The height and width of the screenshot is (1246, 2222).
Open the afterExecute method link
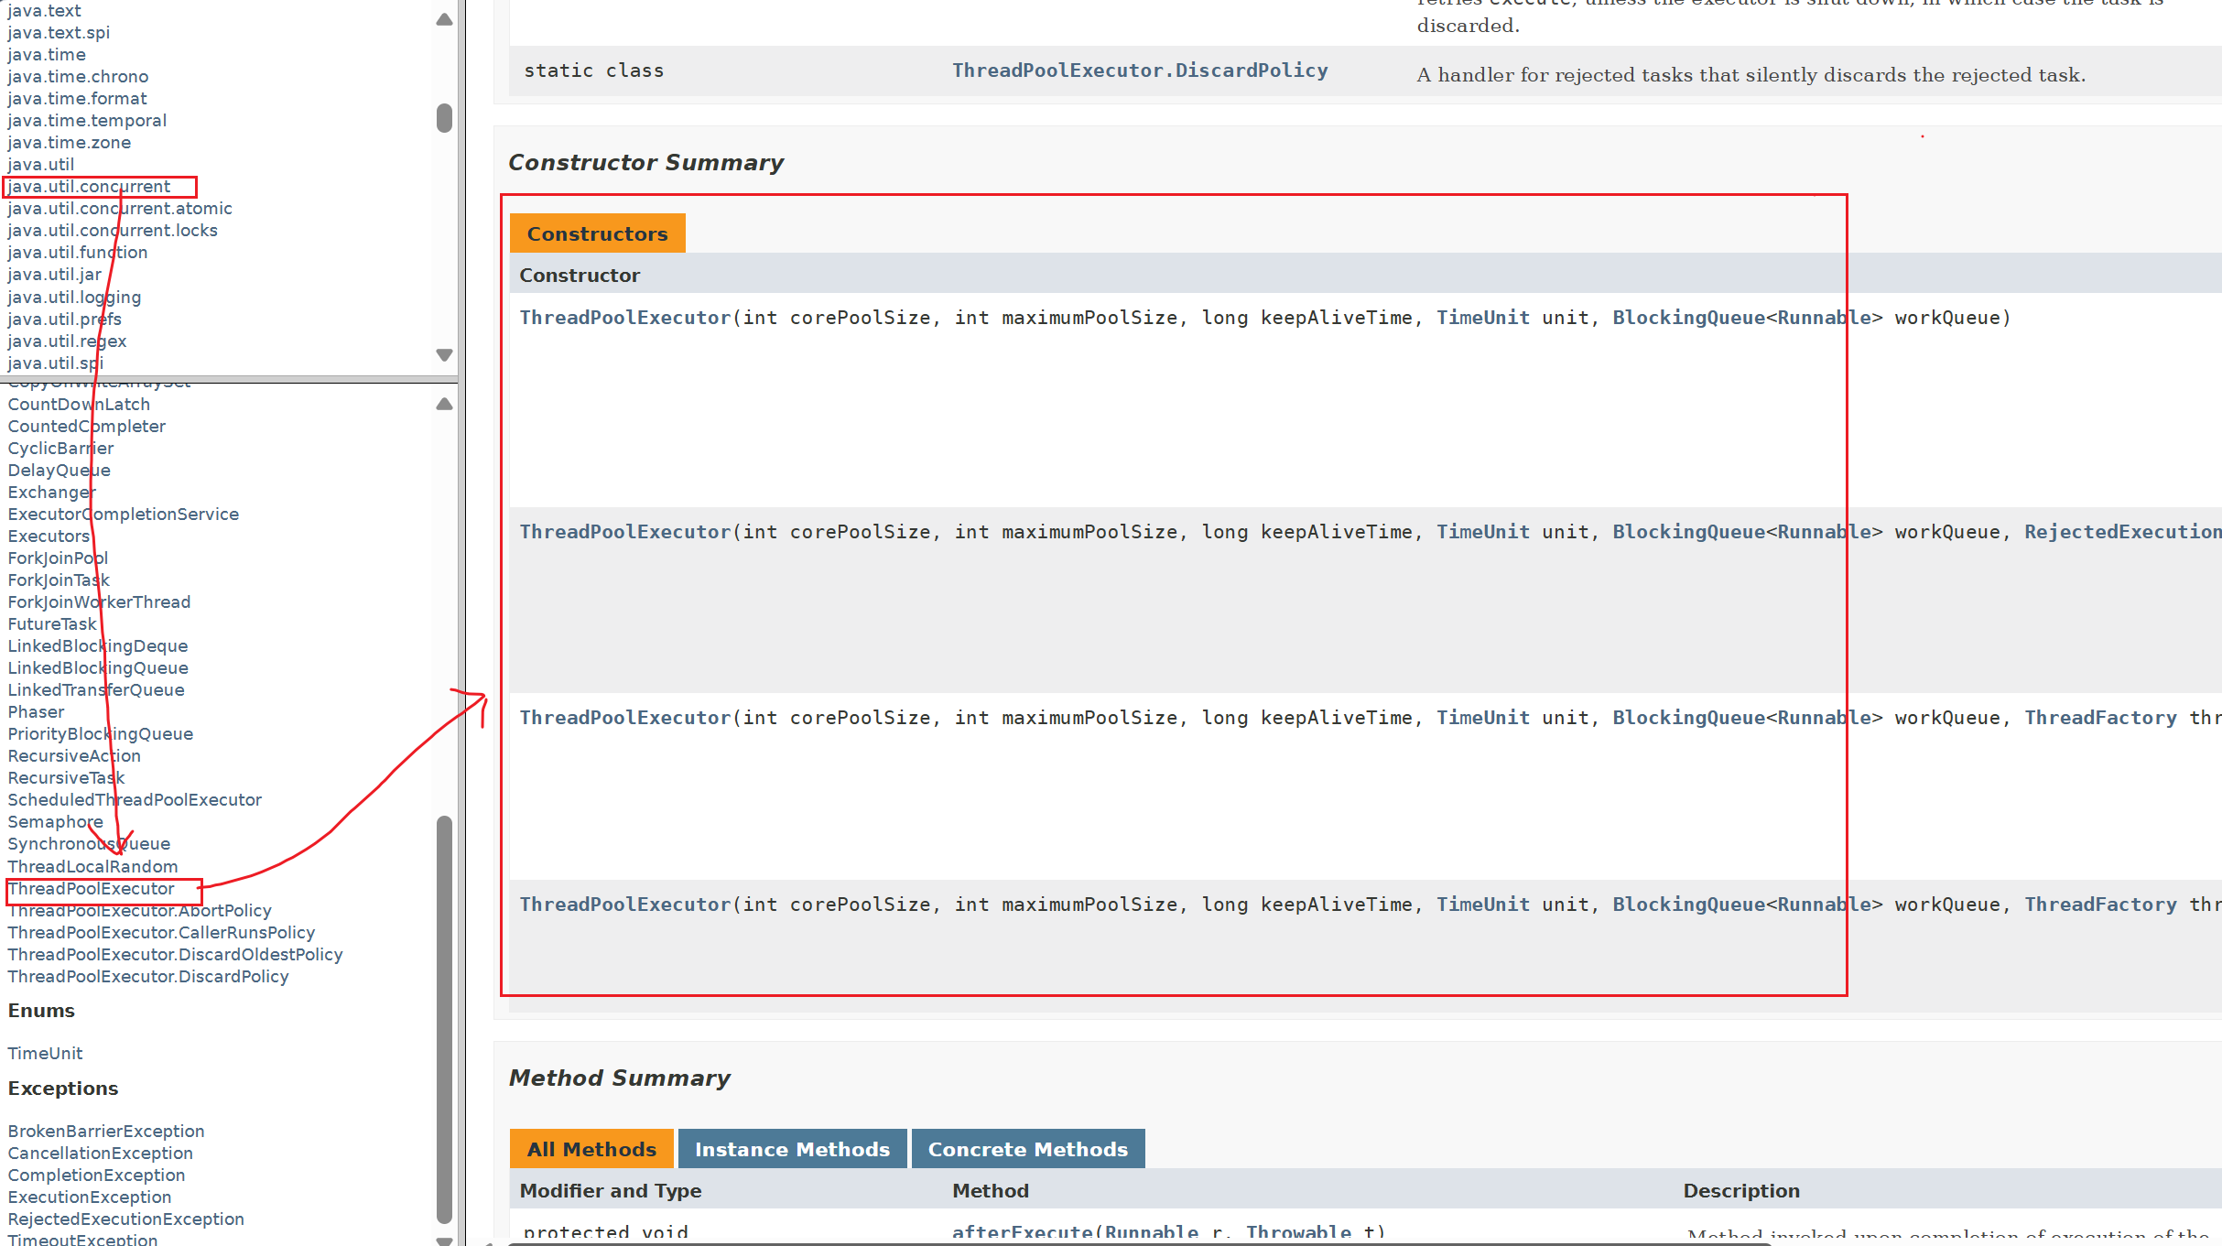(x=1022, y=1232)
